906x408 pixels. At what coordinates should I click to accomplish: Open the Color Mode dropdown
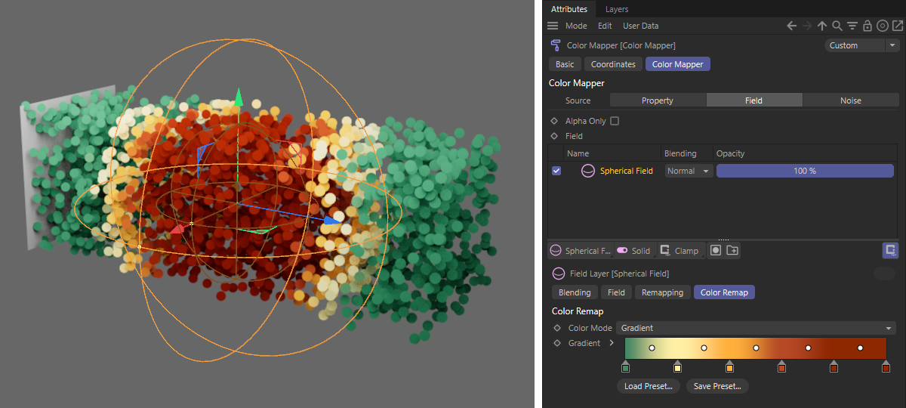(756, 328)
